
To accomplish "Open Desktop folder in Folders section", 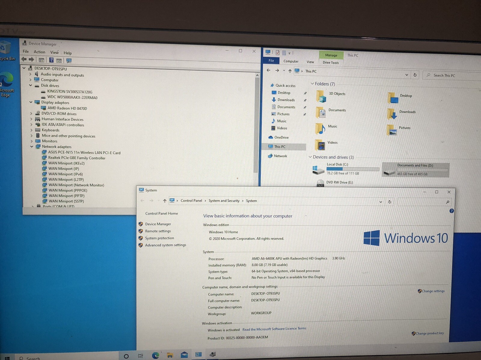I will (400, 97).
